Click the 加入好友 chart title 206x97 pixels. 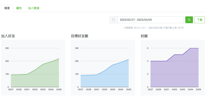point(8,36)
